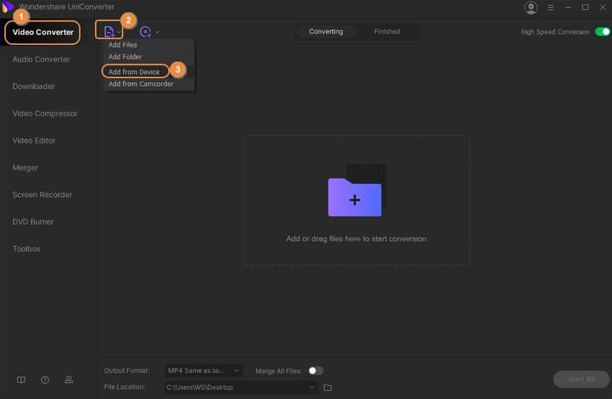Open Screen Recorder in the sidebar
The image size is (612, 399).
[42, 195]
